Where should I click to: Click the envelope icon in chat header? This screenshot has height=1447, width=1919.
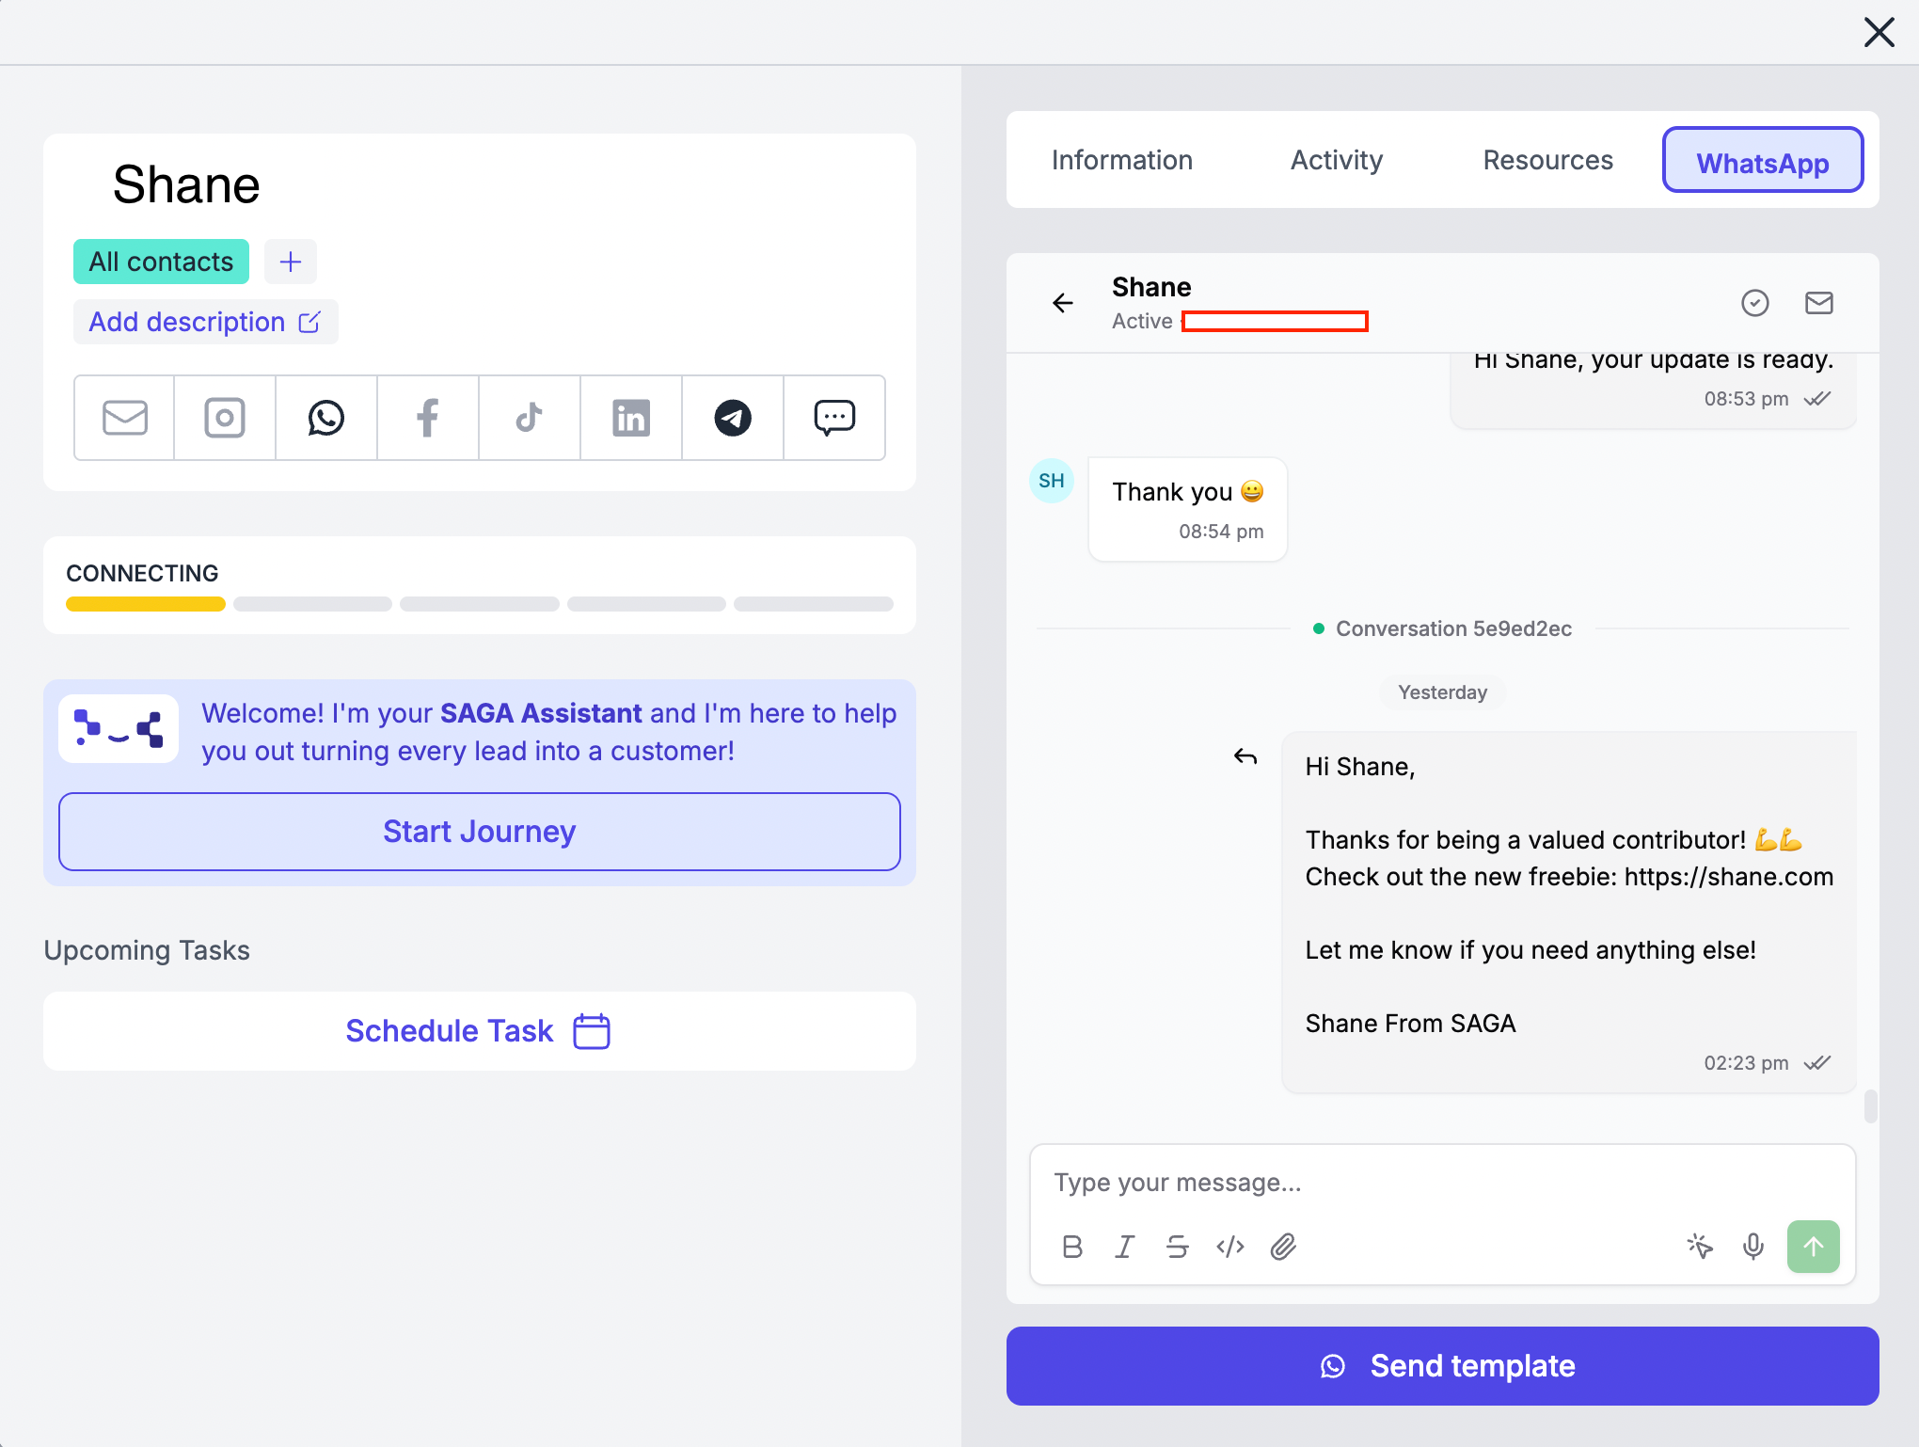point(1819,303)
